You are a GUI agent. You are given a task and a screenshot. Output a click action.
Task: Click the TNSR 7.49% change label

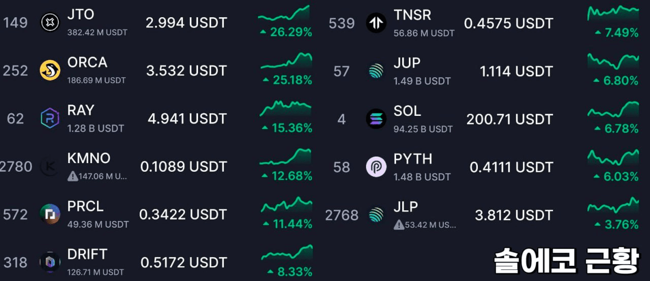pos(616,33)
